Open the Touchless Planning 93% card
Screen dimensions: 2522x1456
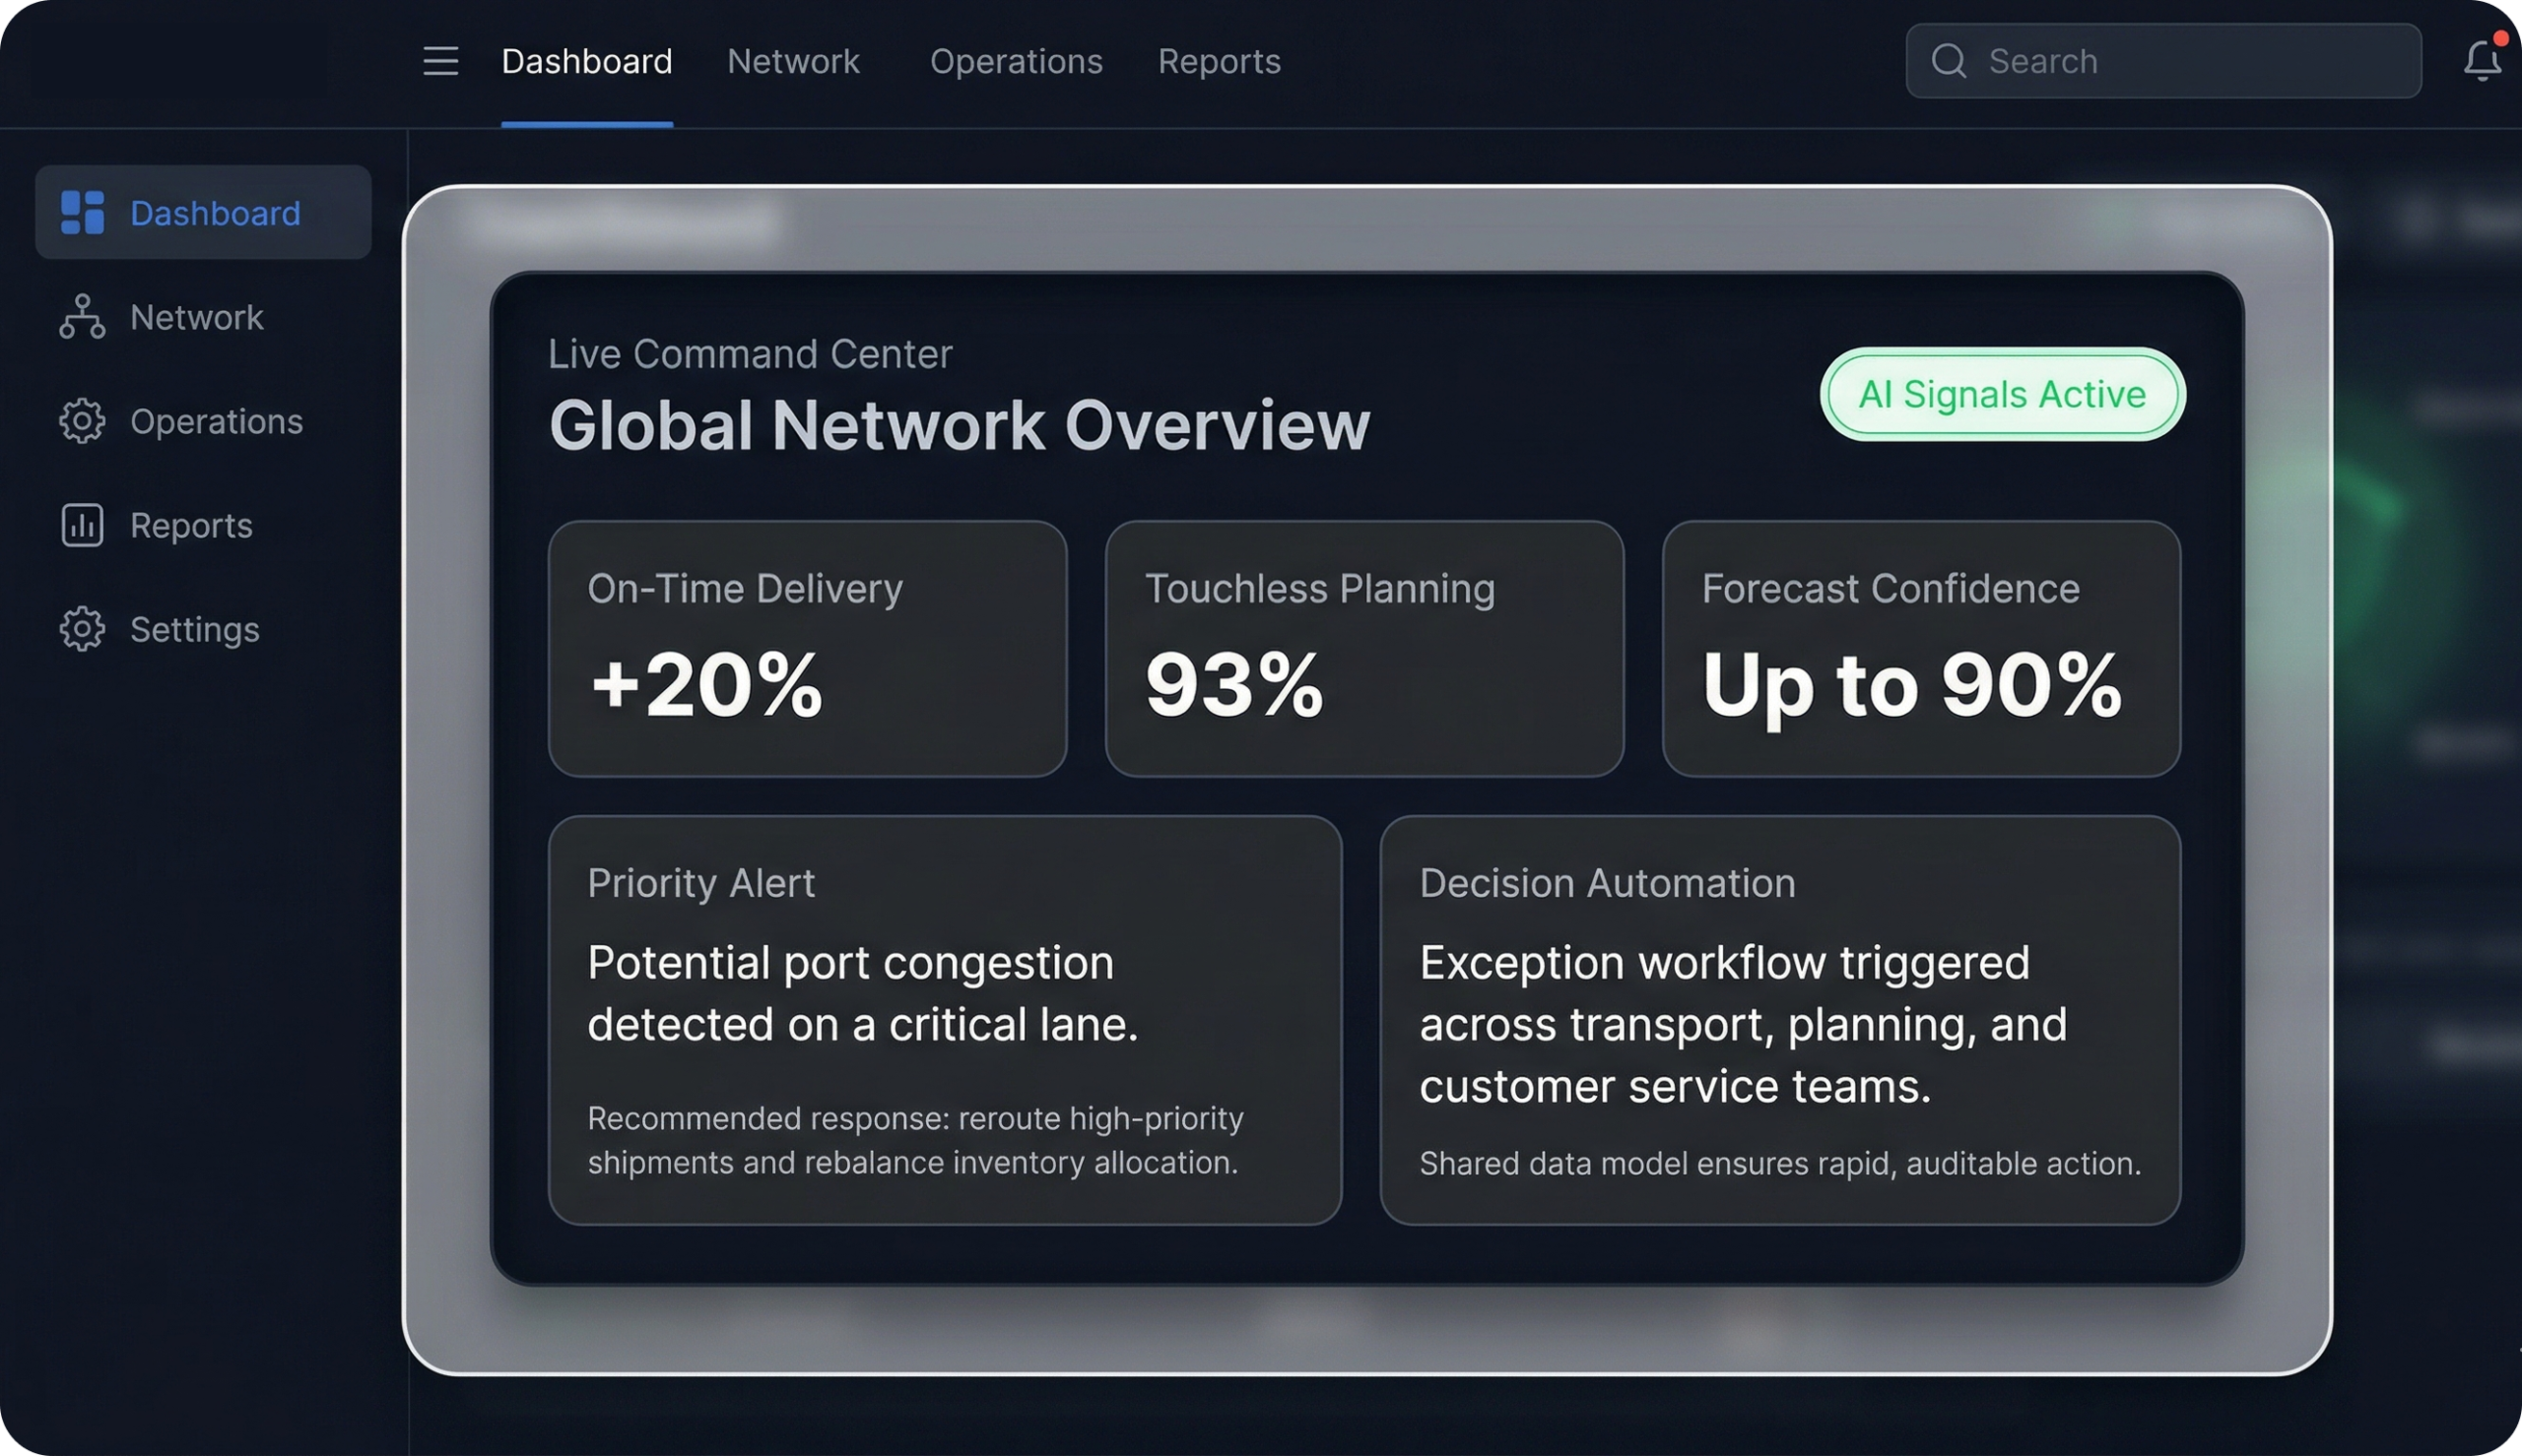click(x=1363, y=648)
